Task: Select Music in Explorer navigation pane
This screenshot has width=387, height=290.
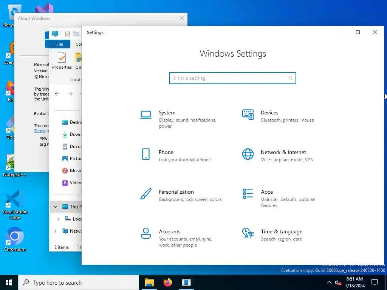Action: 72,171
